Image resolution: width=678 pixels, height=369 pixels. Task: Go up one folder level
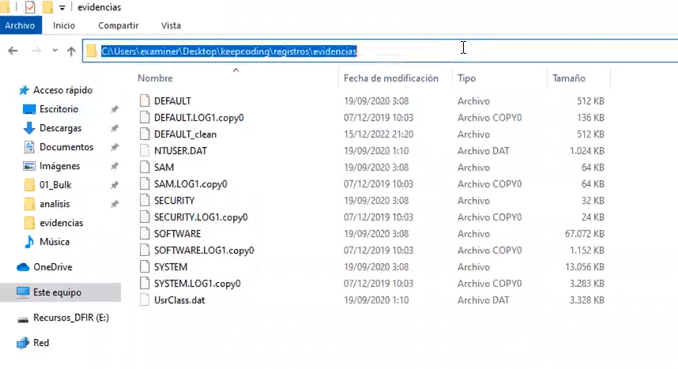pyautogui.click(x=71, y=51)
